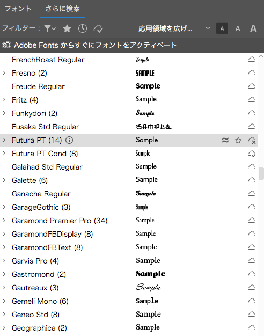This screenshot has width=264, height=336.
Task: Toggle the favorites star filter
Action: pyautogui.click(x=67, y=28)
